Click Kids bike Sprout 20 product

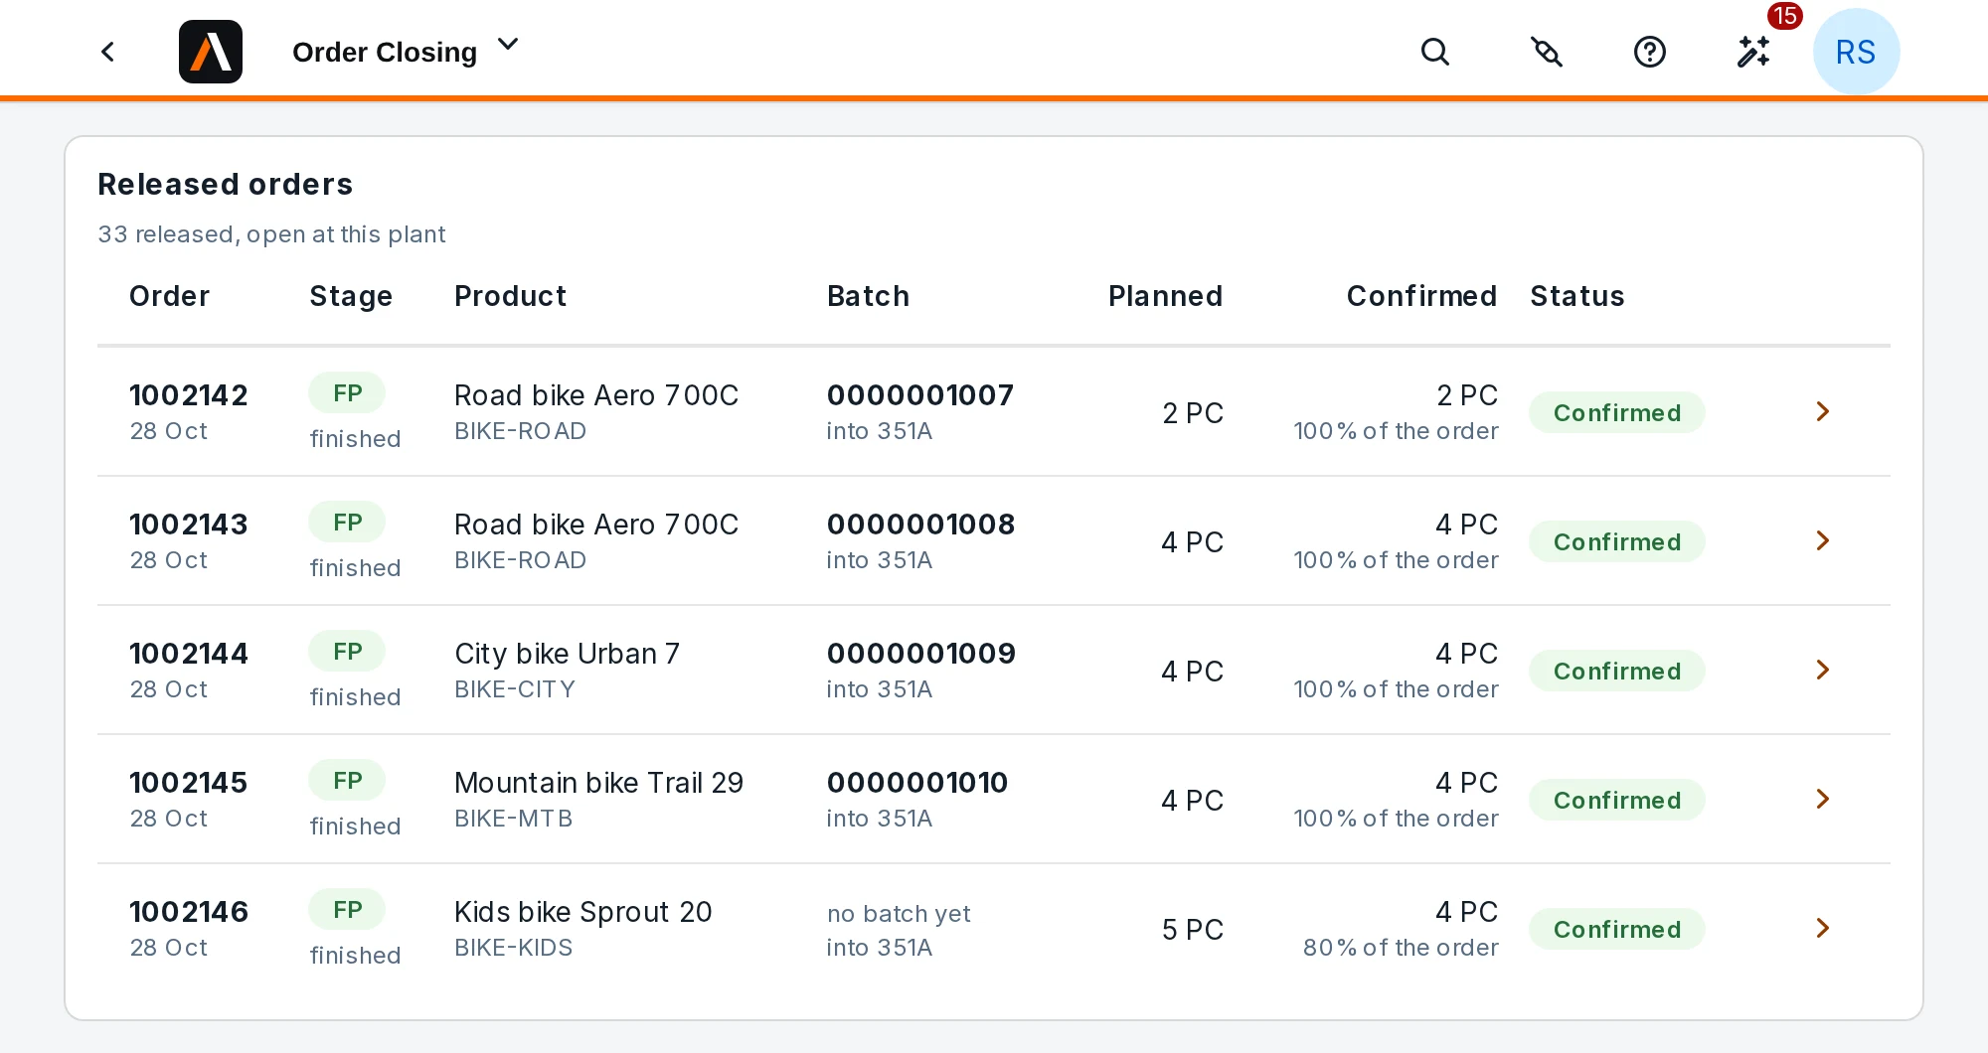583,912
